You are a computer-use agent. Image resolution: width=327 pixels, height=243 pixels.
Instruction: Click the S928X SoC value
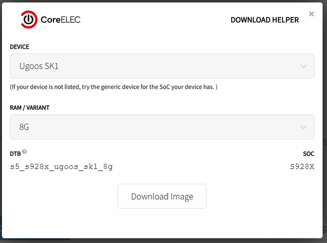point(302,167)
